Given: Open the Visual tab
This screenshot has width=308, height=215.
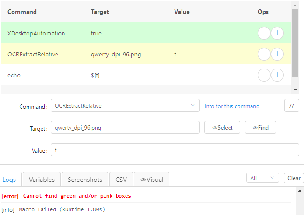Looking at the screenshot, I should pyautogui.click(x=152, y=180).
